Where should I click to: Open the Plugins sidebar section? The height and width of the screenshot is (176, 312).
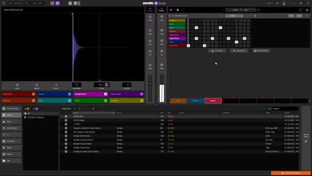pos(12,148)
